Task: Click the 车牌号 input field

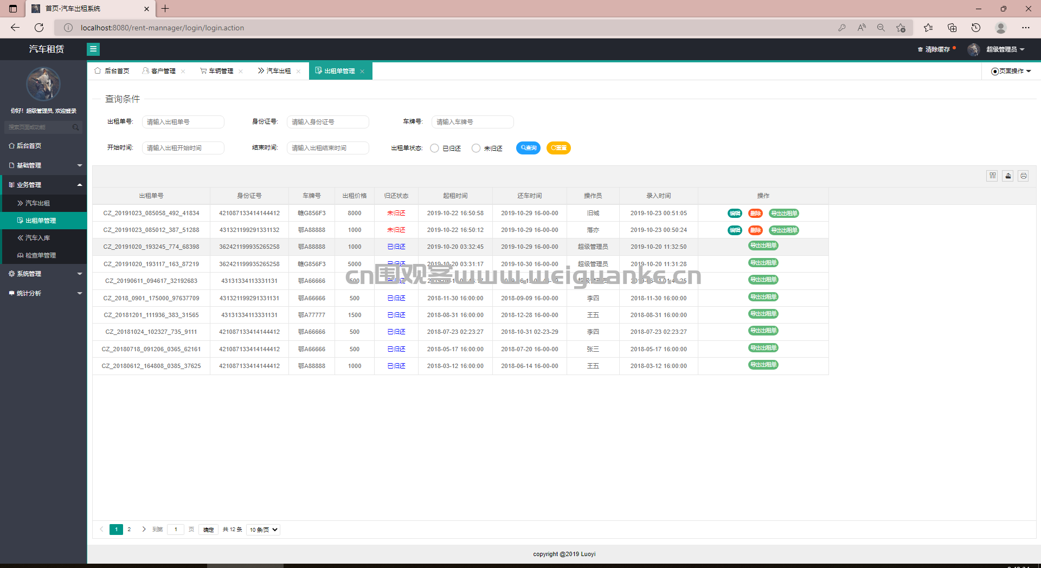Action: (x=473, y=122)
